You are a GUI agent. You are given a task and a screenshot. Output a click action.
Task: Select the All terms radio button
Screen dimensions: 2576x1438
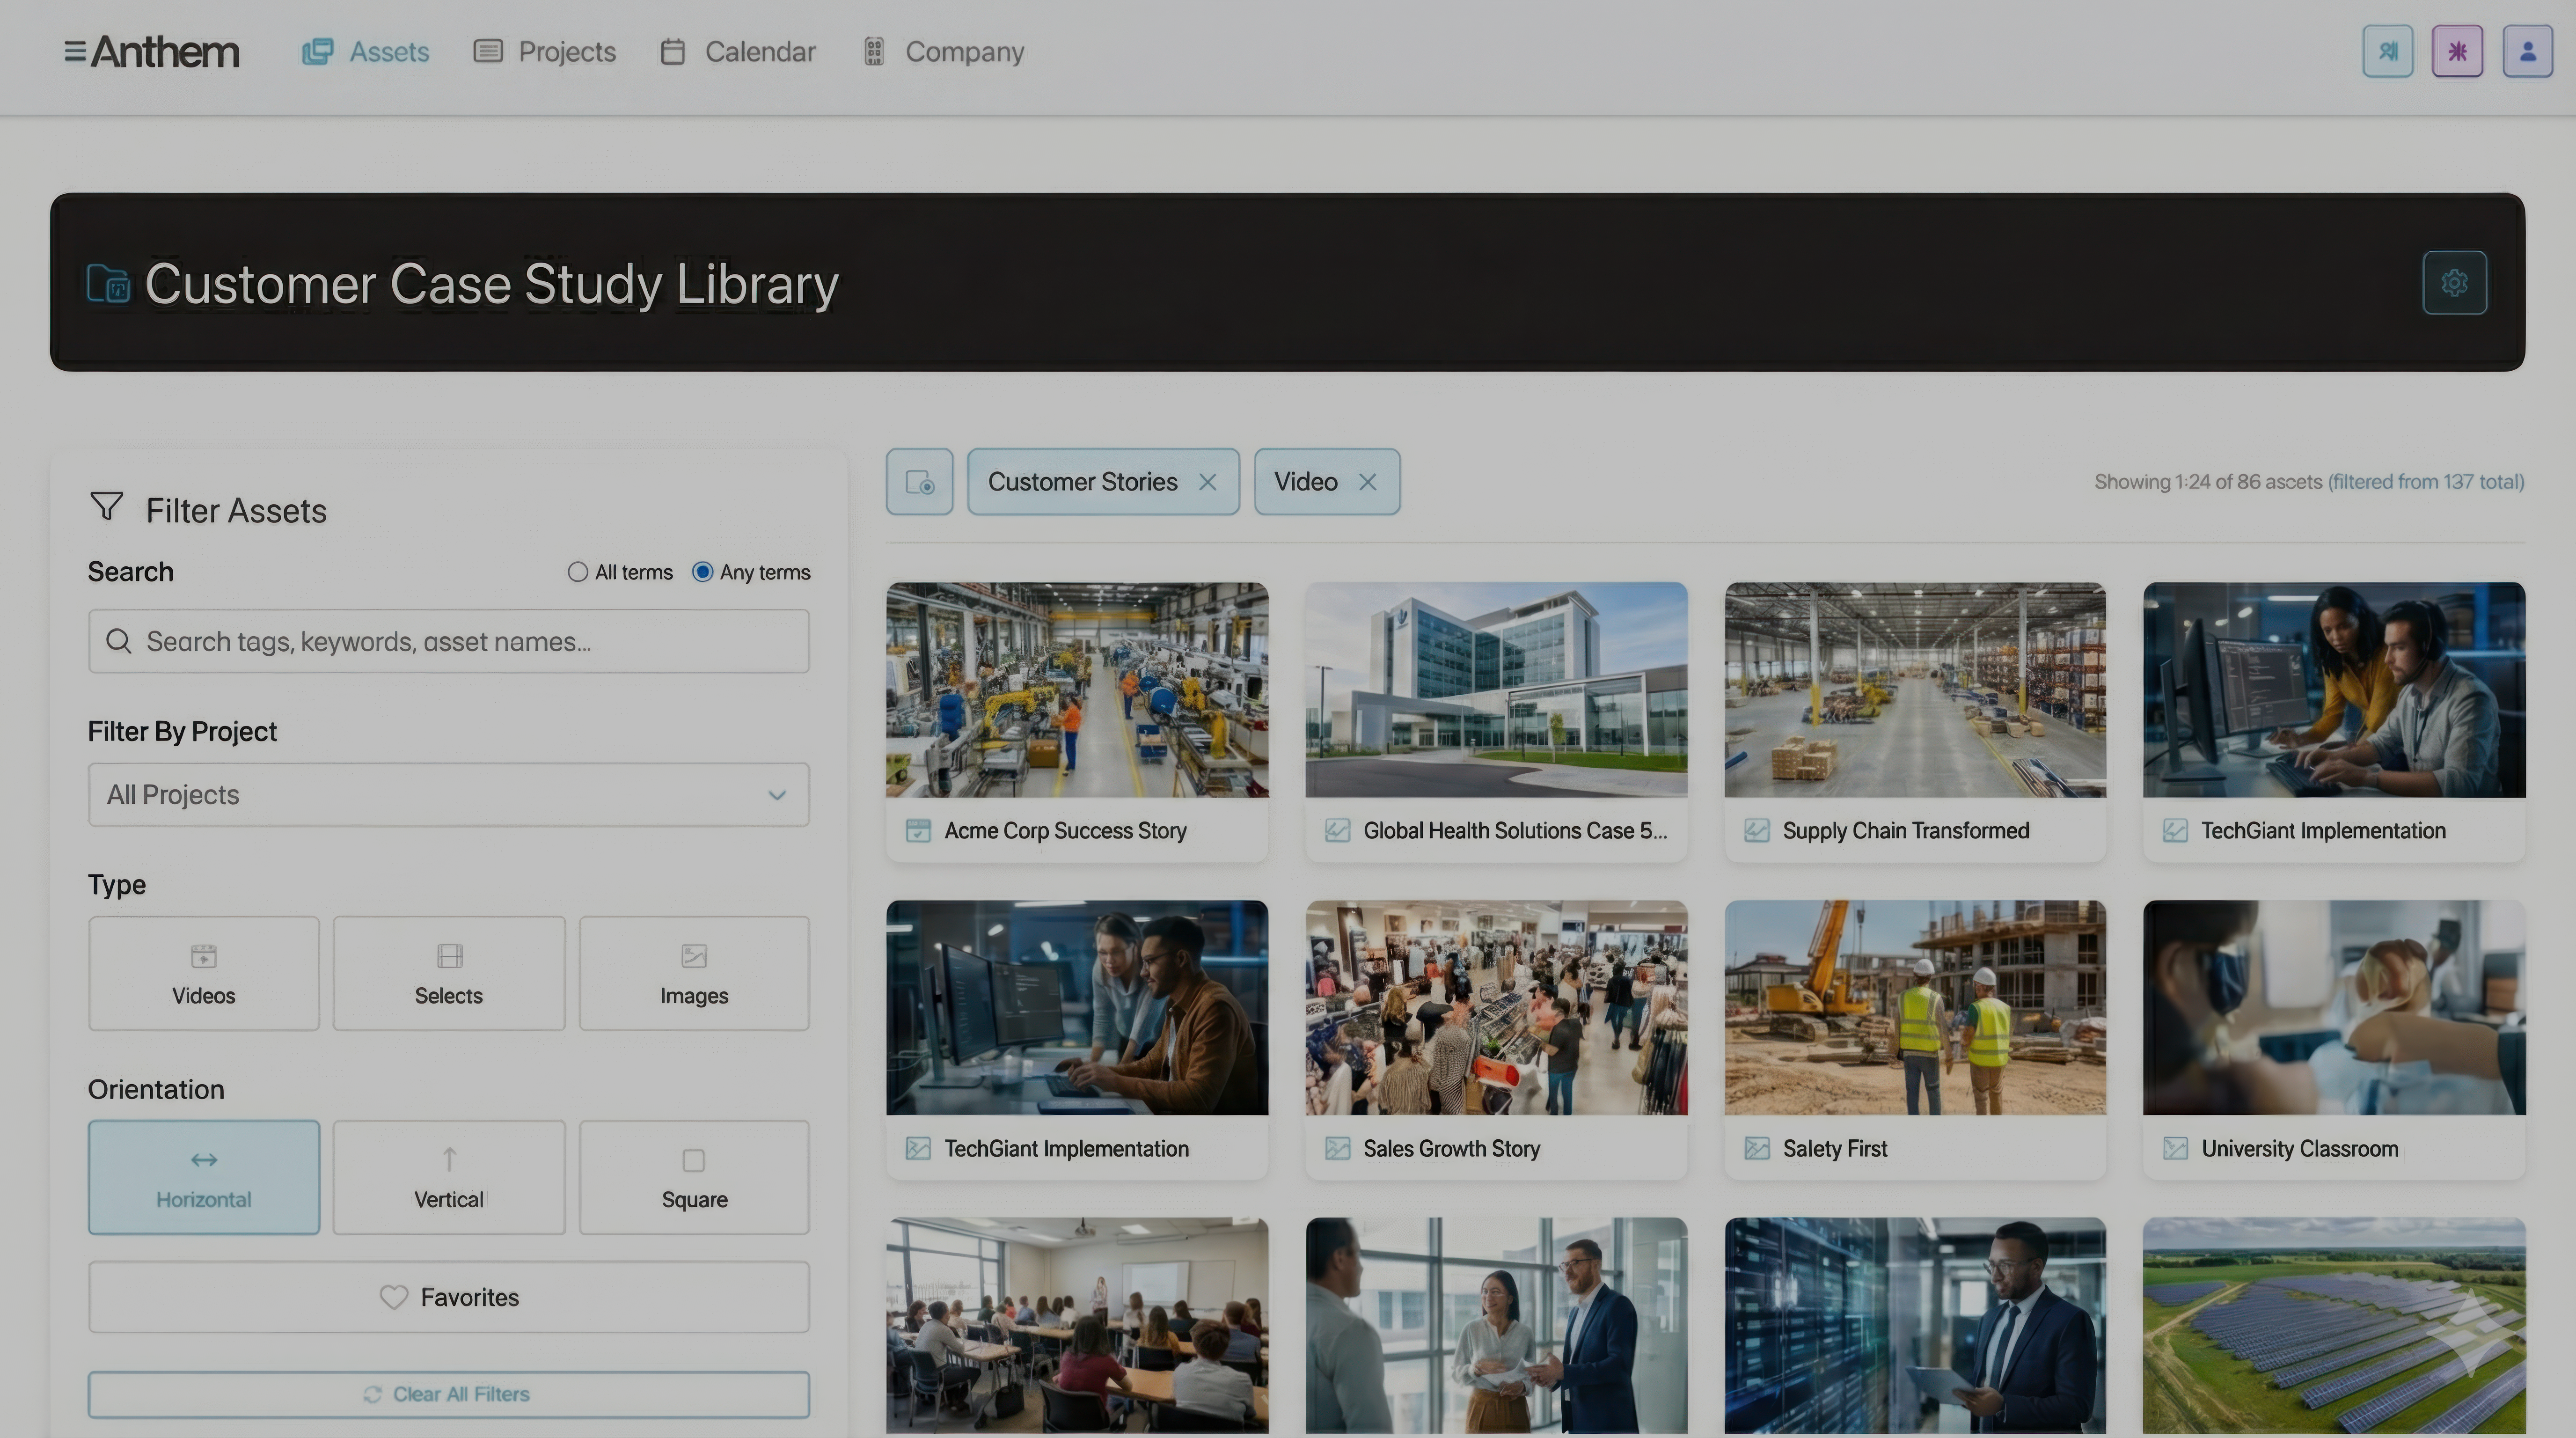tap(578, 571)
